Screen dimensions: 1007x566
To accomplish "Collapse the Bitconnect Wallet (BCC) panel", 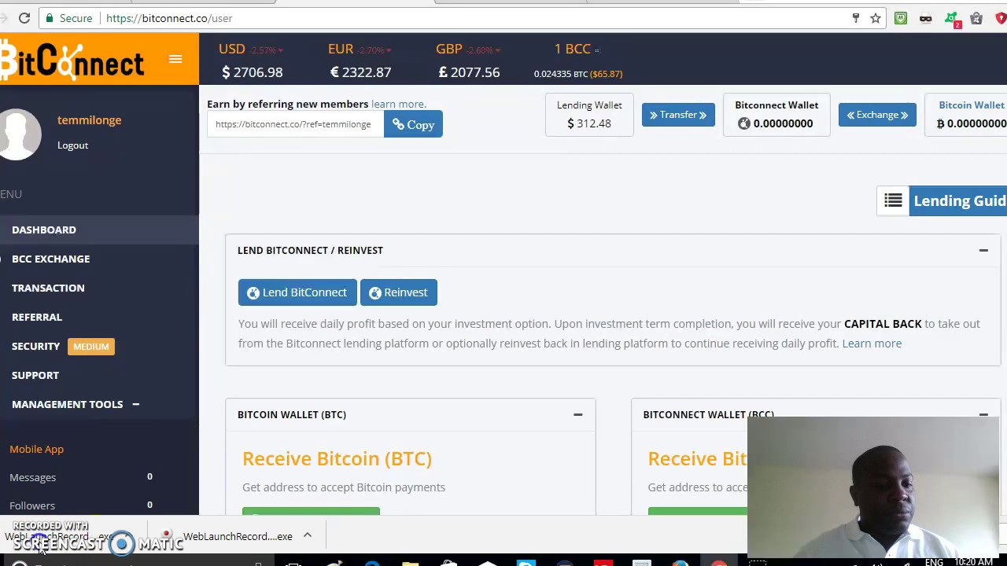I will click(983, 413).
